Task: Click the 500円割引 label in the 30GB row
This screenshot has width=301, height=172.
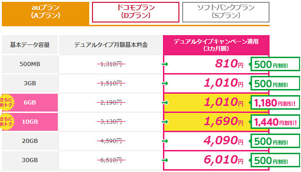Action: [275, 160]
